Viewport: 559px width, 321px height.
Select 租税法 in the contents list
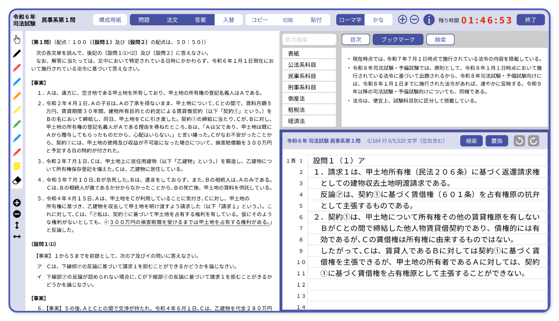pos(309,110)
